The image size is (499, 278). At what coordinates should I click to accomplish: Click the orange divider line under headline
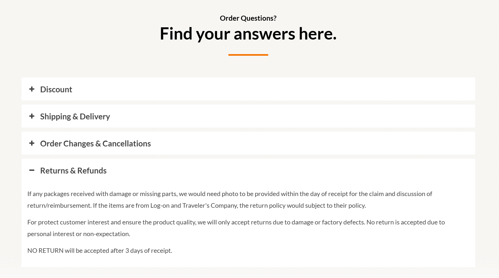[x=248, y=55]
